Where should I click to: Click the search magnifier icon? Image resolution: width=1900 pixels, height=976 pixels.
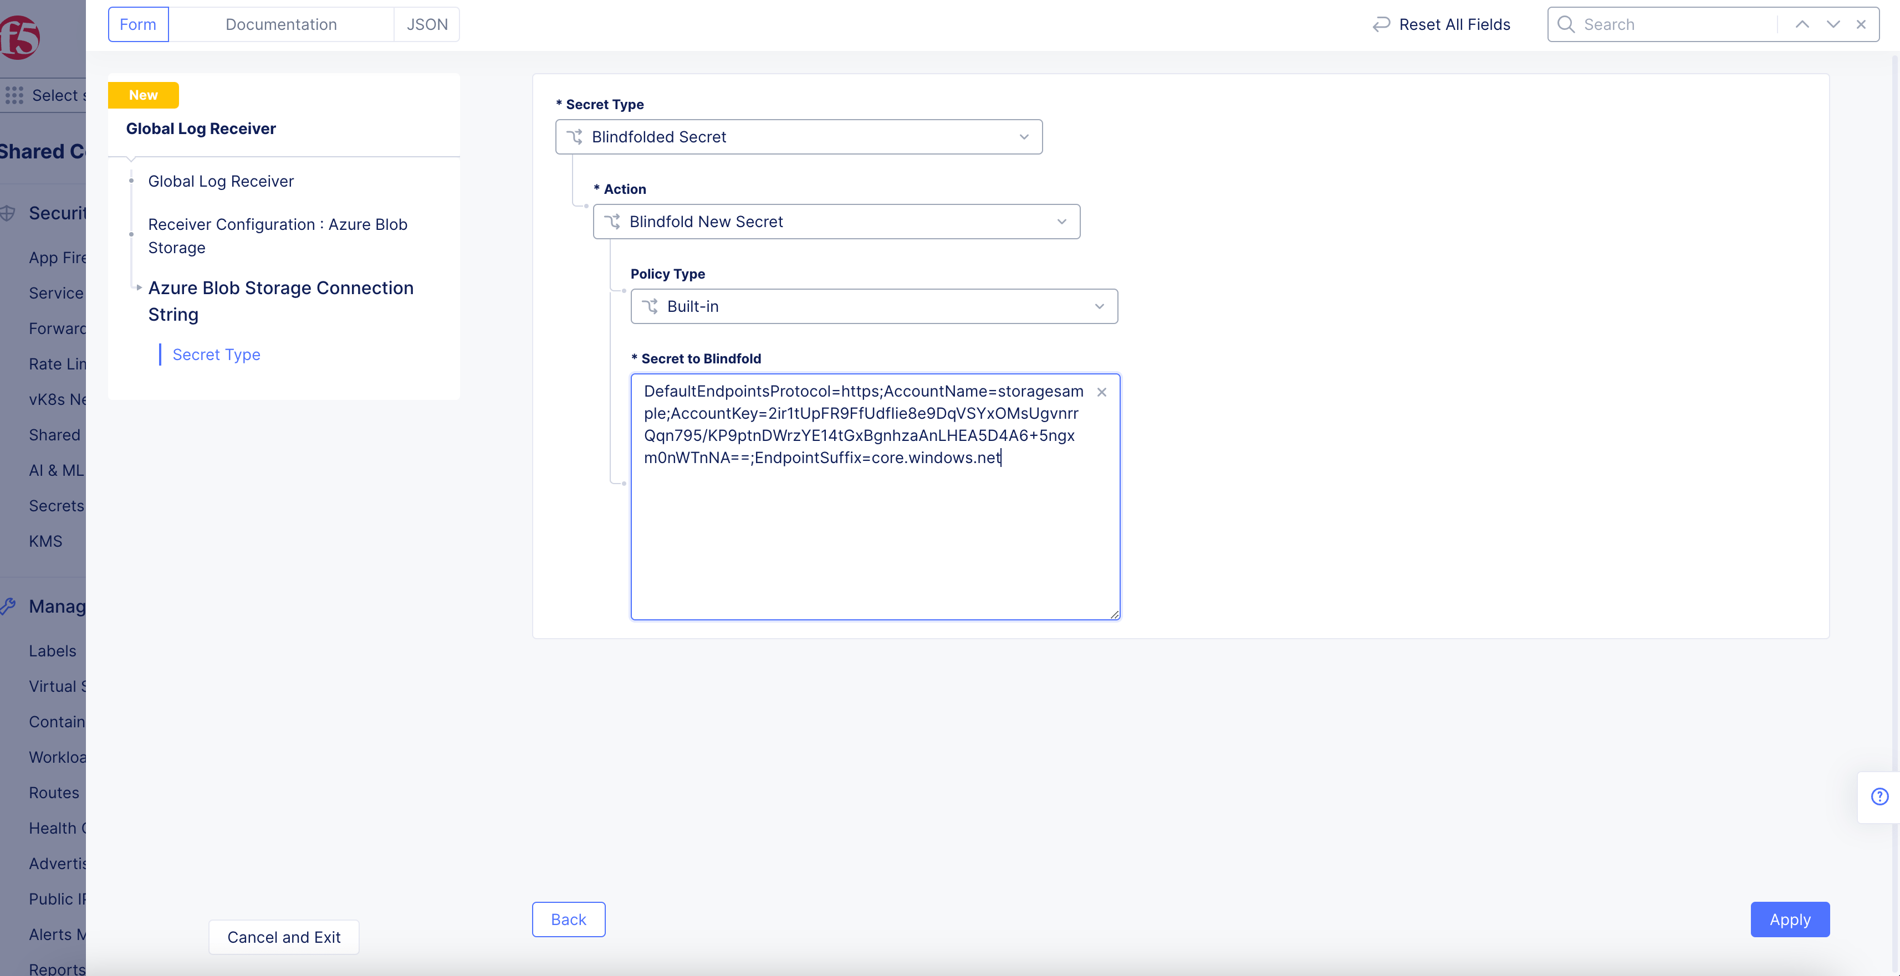click(x=1565, y=24)
